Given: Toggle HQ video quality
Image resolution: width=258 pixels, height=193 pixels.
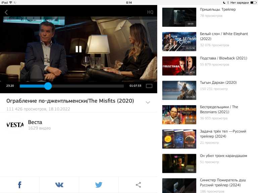Looking at the screenshot, I should point(150,12).
